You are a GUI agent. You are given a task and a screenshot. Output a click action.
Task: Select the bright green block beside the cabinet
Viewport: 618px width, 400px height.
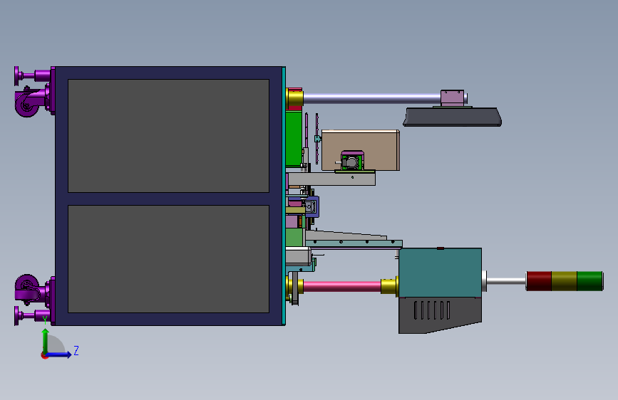294,139
